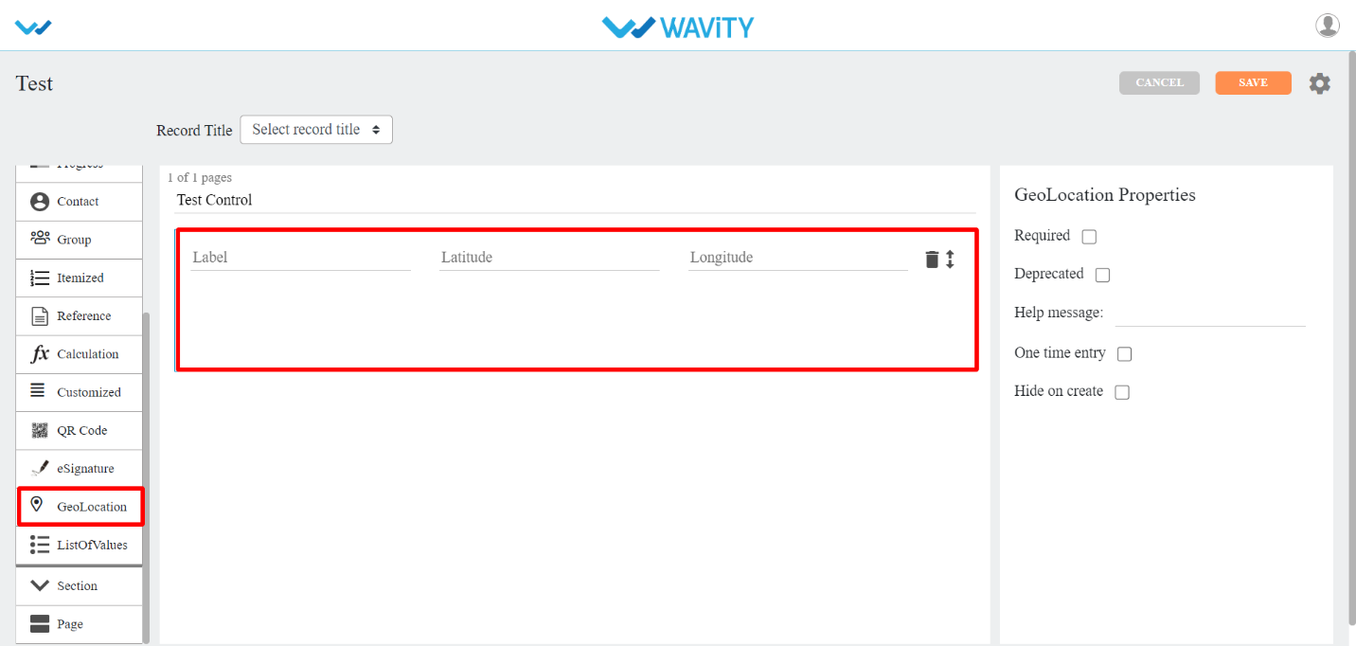Open the user profile avatar menu

[1328, 26]
